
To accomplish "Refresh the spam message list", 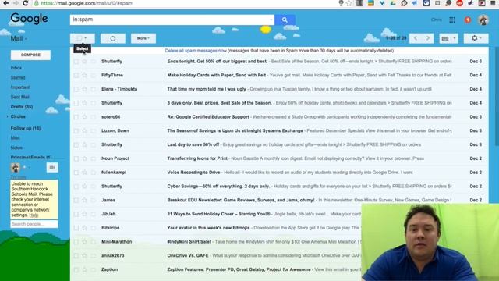I will click(113, 38).
